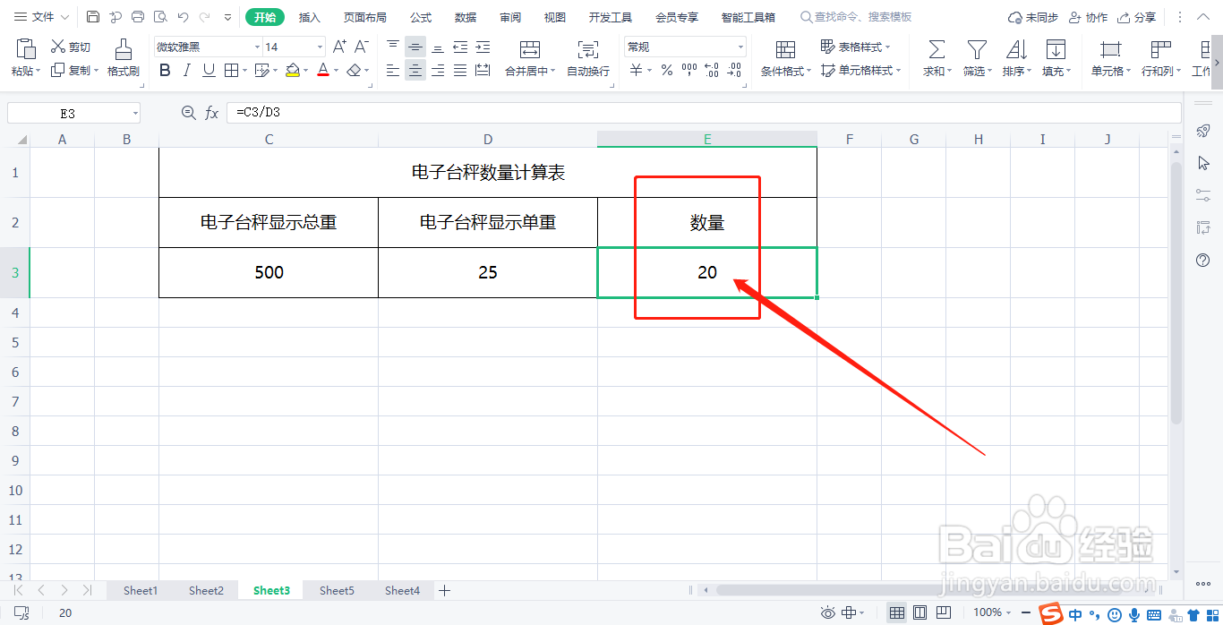Open the 数据 ribbon tab

click(465, 16)
